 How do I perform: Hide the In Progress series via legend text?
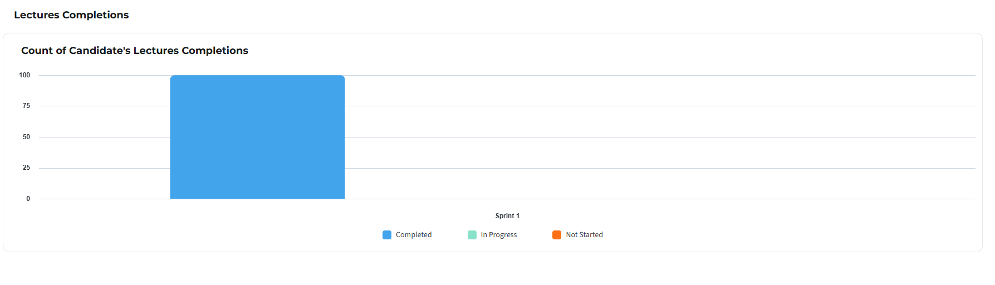coord(499,235)
